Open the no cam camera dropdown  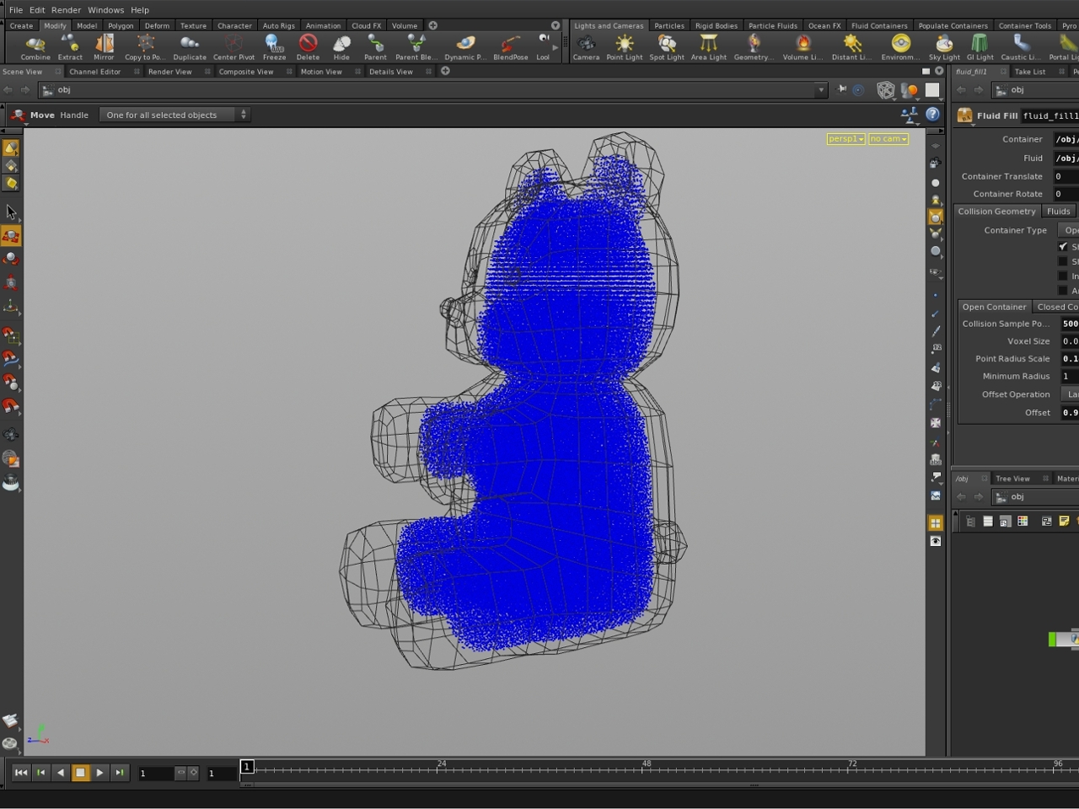click(888, 139)
